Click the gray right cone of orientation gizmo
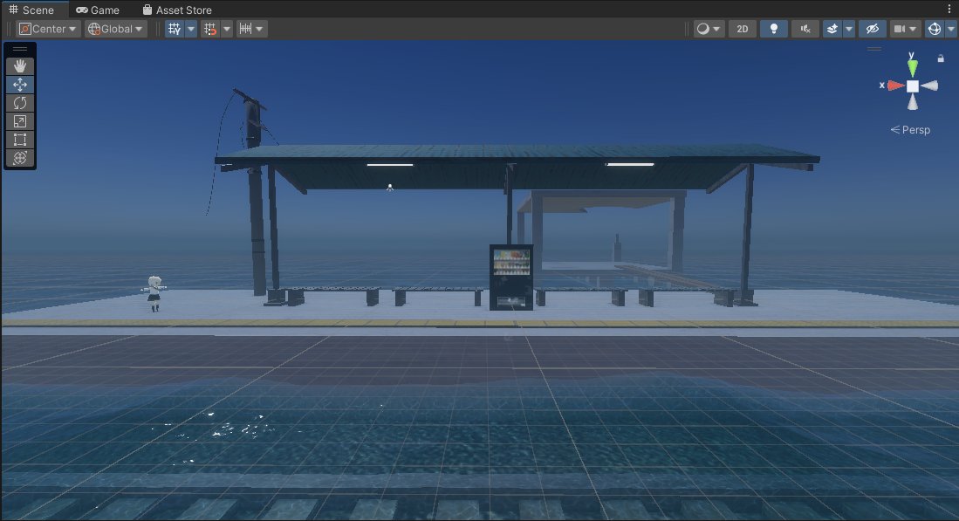959x521 pixels. [x=929, y=86]
